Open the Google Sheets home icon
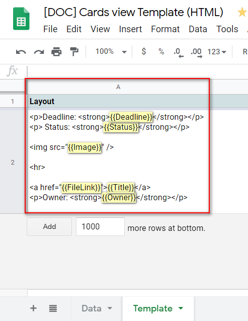This screenshot has height=321, width=248. [x=21, y=19]
